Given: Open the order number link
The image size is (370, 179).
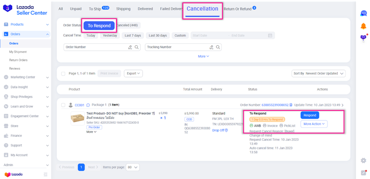Looking at the screenshot, I should (276, 105).
